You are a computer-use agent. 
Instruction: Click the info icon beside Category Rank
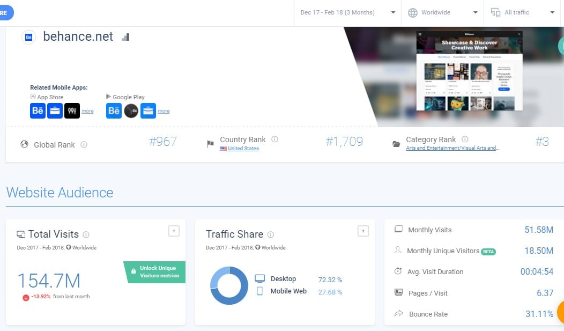pyautogui.click(x=465, y=139)
